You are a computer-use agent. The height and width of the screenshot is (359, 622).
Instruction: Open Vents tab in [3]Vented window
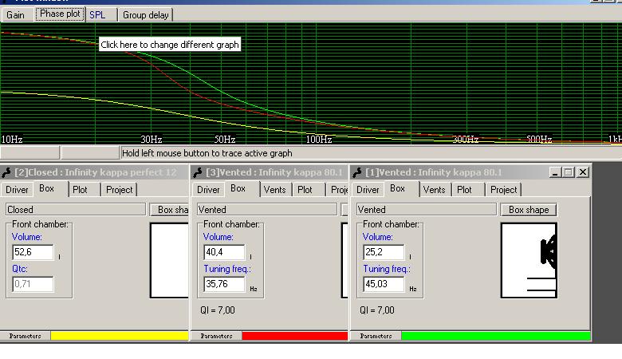click(274, 190)
